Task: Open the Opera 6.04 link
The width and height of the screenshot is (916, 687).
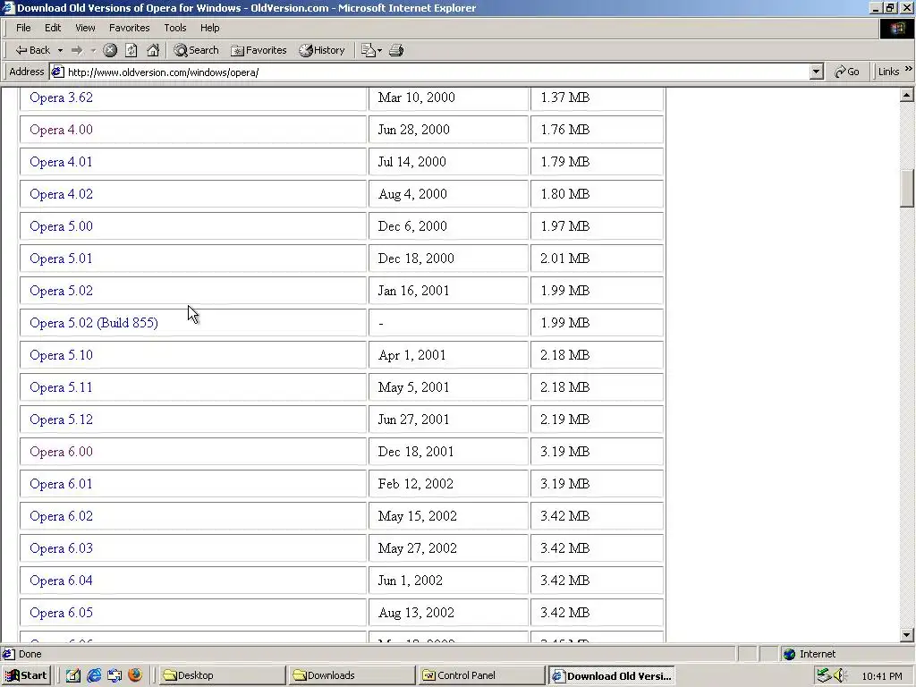Action: (x=62, y=580)
